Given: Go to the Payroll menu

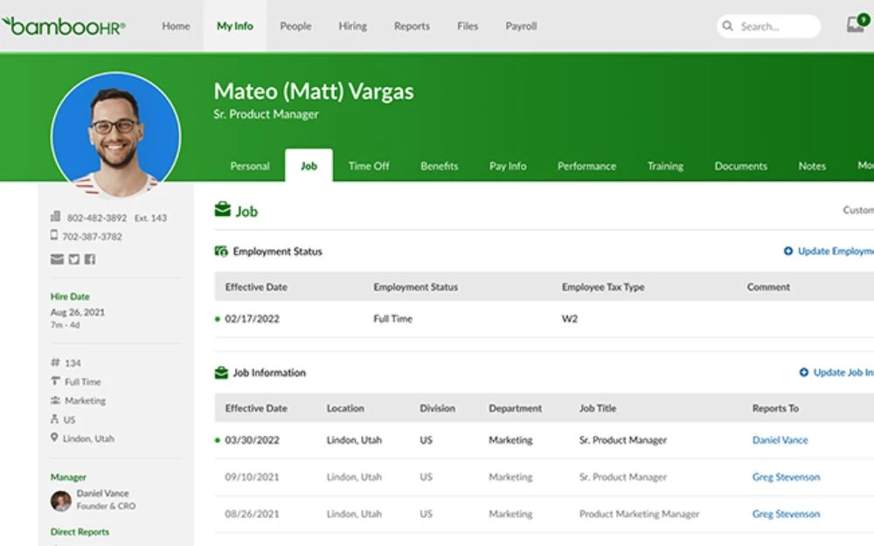Looking at the screenshot, I should (x=521, y=26).
